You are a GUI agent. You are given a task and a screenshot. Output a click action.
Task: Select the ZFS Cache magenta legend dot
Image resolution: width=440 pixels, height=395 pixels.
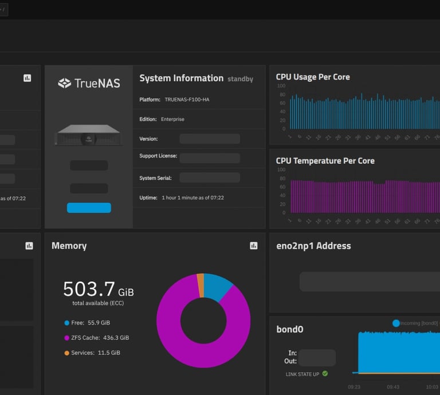[x=67, y=338]
